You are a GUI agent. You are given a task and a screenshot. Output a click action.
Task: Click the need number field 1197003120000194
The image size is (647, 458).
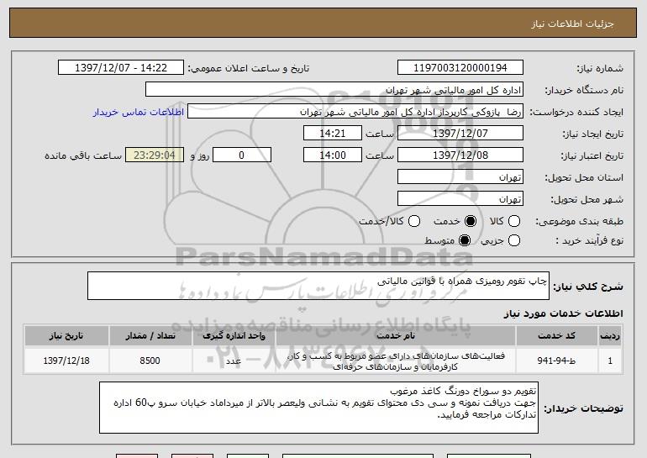(x=460, y=68)
